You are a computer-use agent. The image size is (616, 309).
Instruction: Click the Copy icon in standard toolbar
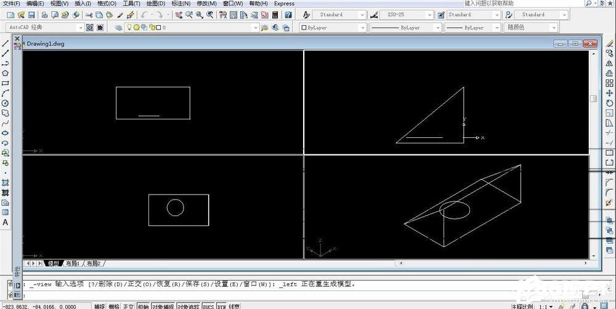pyautogui.click(x=99, y=15)
